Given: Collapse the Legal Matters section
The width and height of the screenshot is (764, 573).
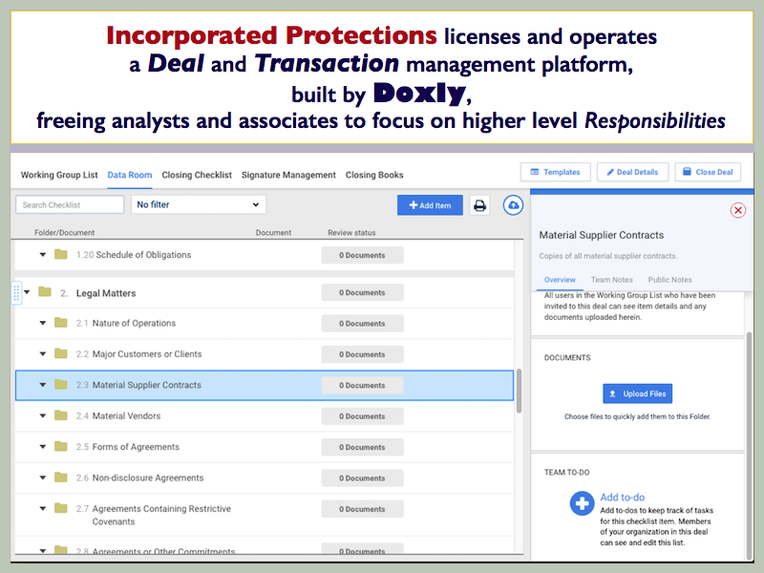Looking at the screenshot, I should pyautogui.click(x=27, y=292).
